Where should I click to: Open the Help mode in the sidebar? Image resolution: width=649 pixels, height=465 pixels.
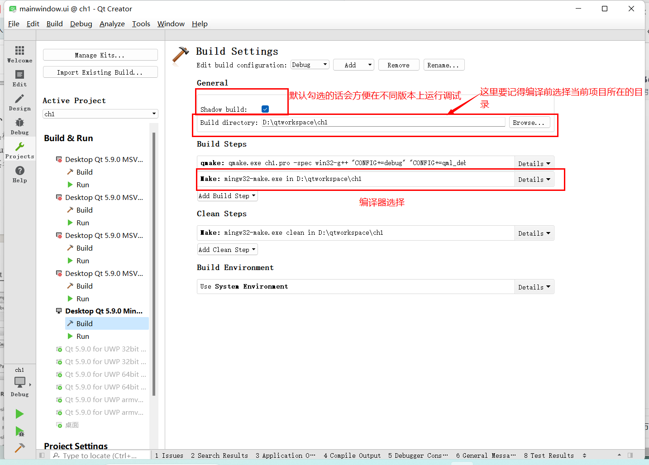tap(19, 174)
